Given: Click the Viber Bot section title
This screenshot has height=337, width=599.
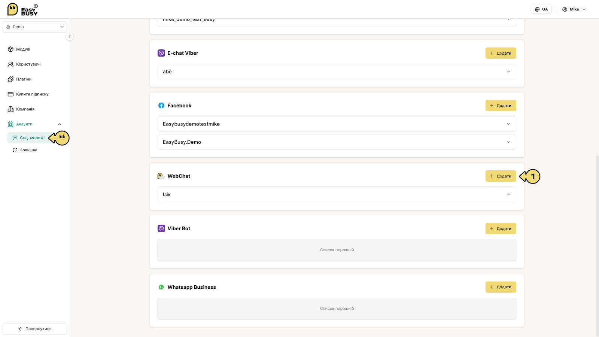Looking at the screenshot, I should (179, 228).
